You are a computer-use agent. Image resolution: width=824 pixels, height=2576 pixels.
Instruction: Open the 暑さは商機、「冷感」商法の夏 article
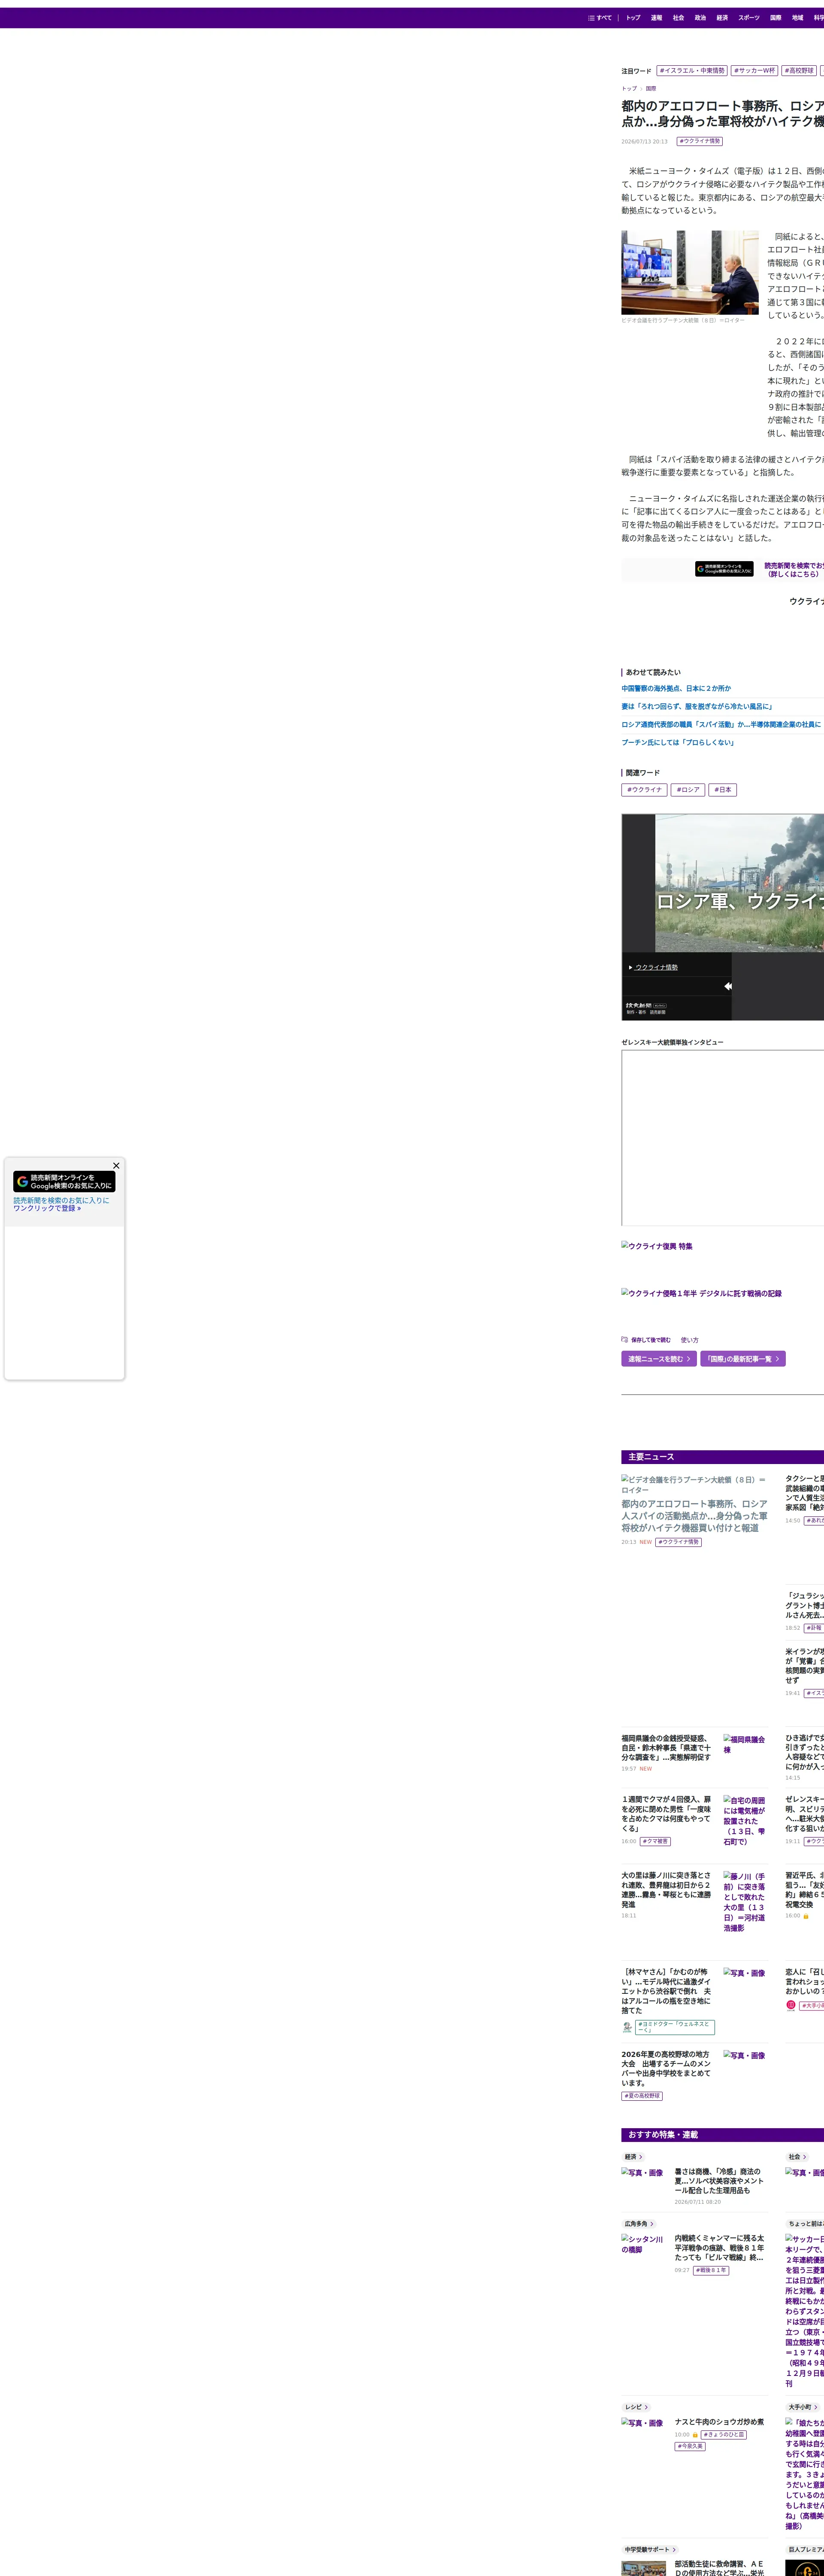[720, 2181]
